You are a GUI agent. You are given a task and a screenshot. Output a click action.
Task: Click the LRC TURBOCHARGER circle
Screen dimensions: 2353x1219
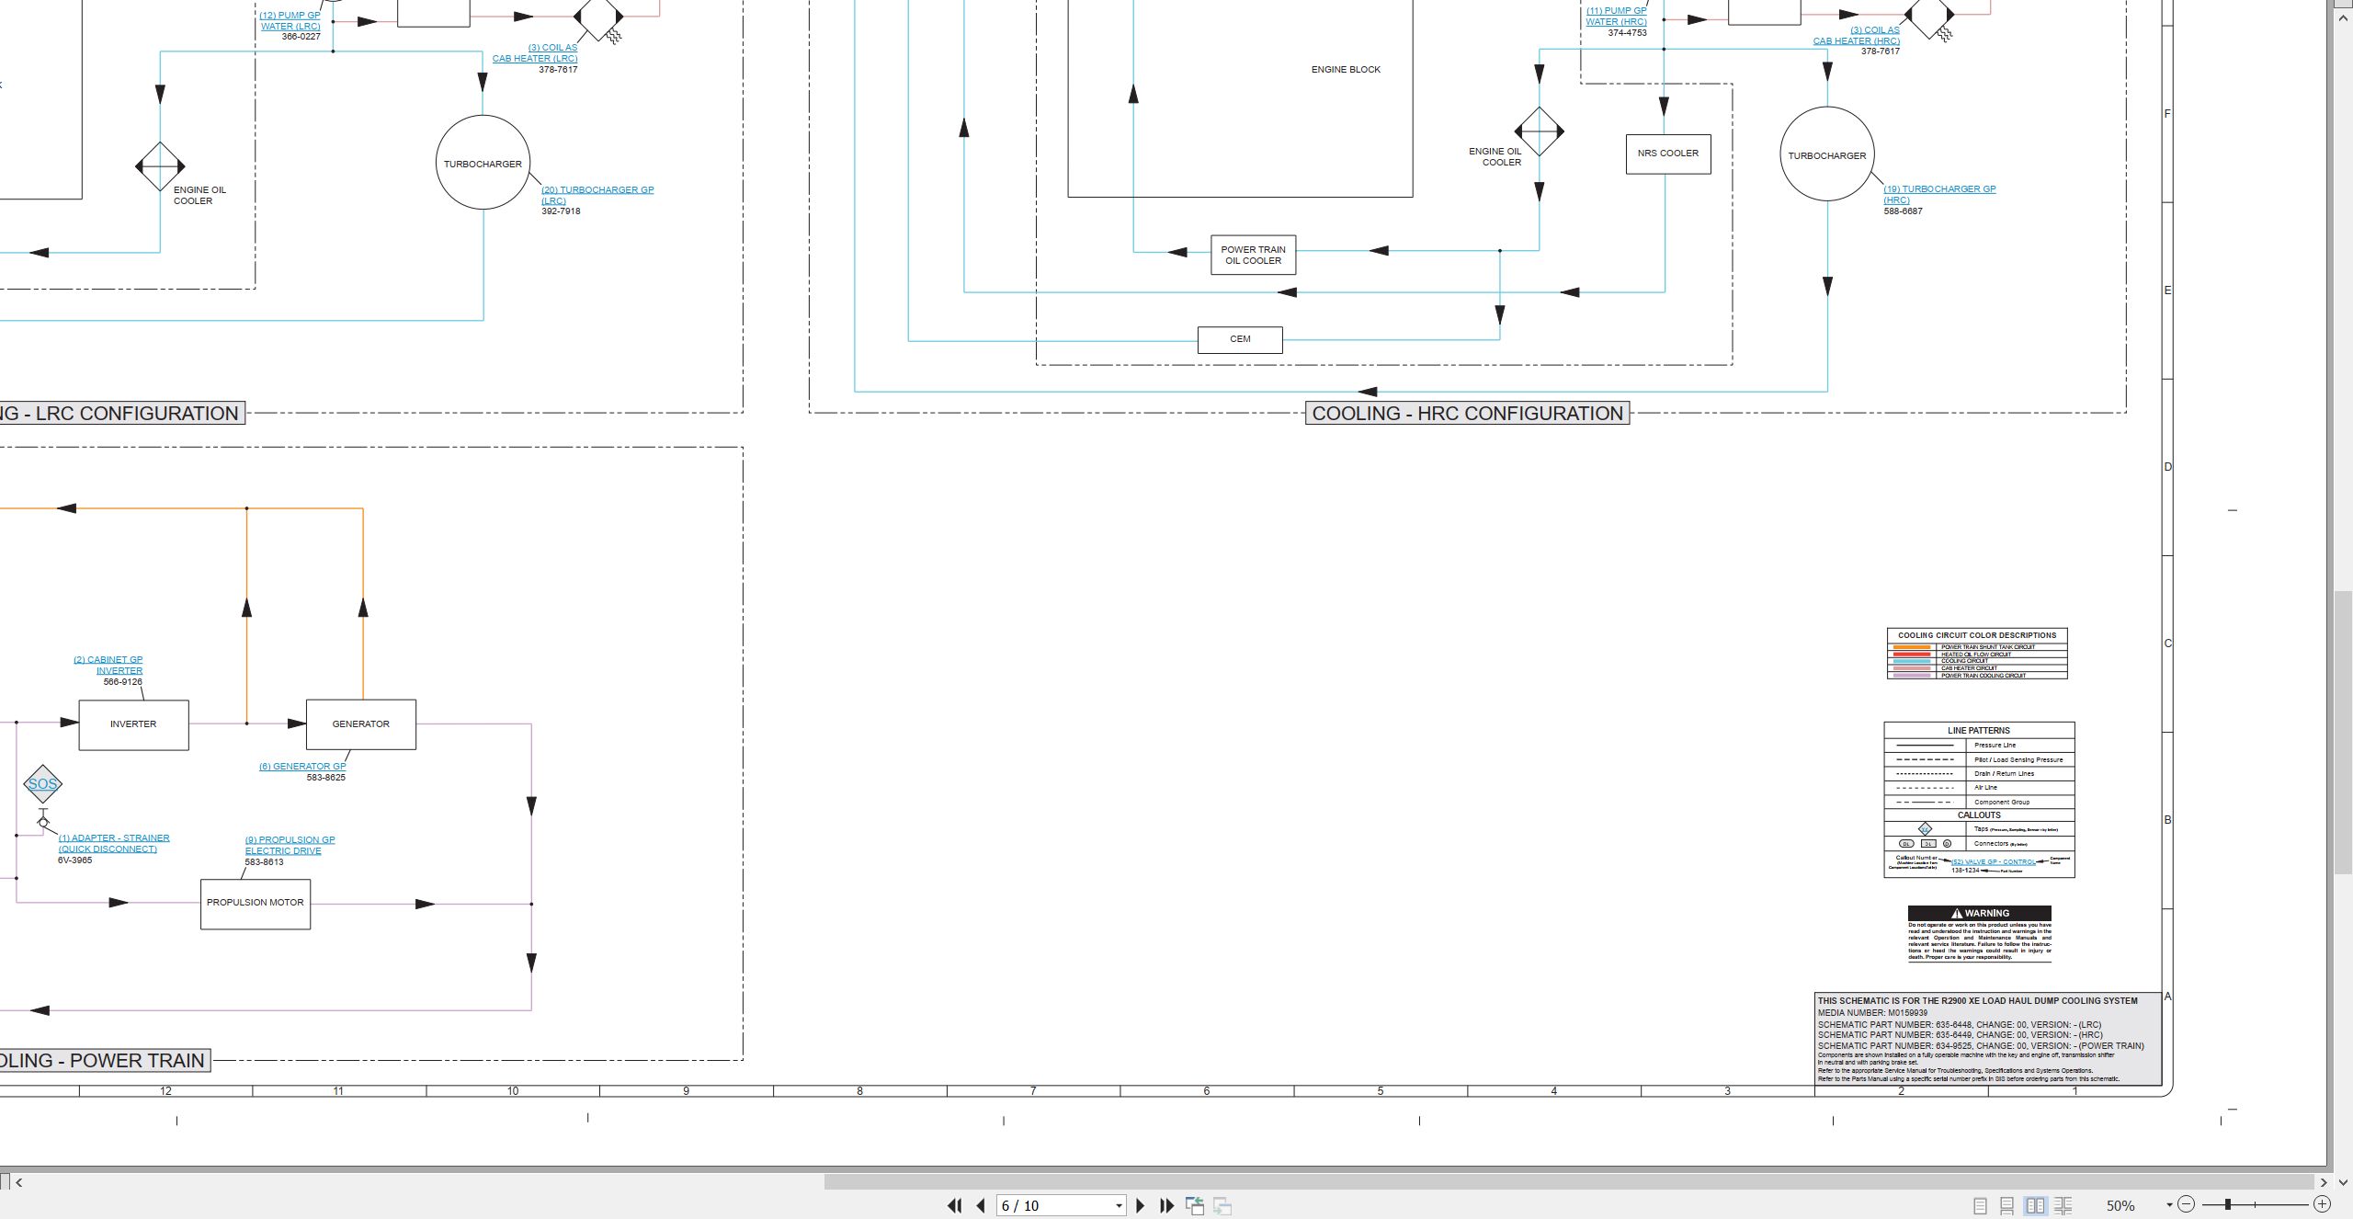[483, 163]
